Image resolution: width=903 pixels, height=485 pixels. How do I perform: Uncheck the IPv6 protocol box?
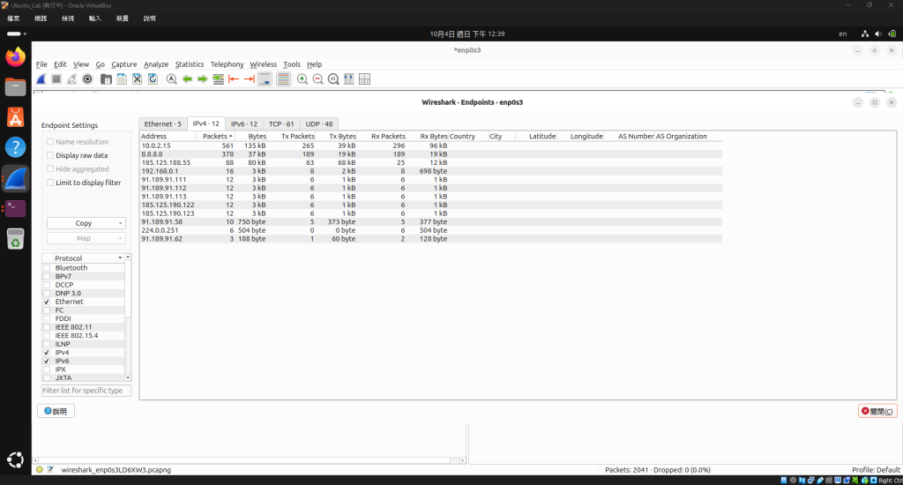point(48,362)
